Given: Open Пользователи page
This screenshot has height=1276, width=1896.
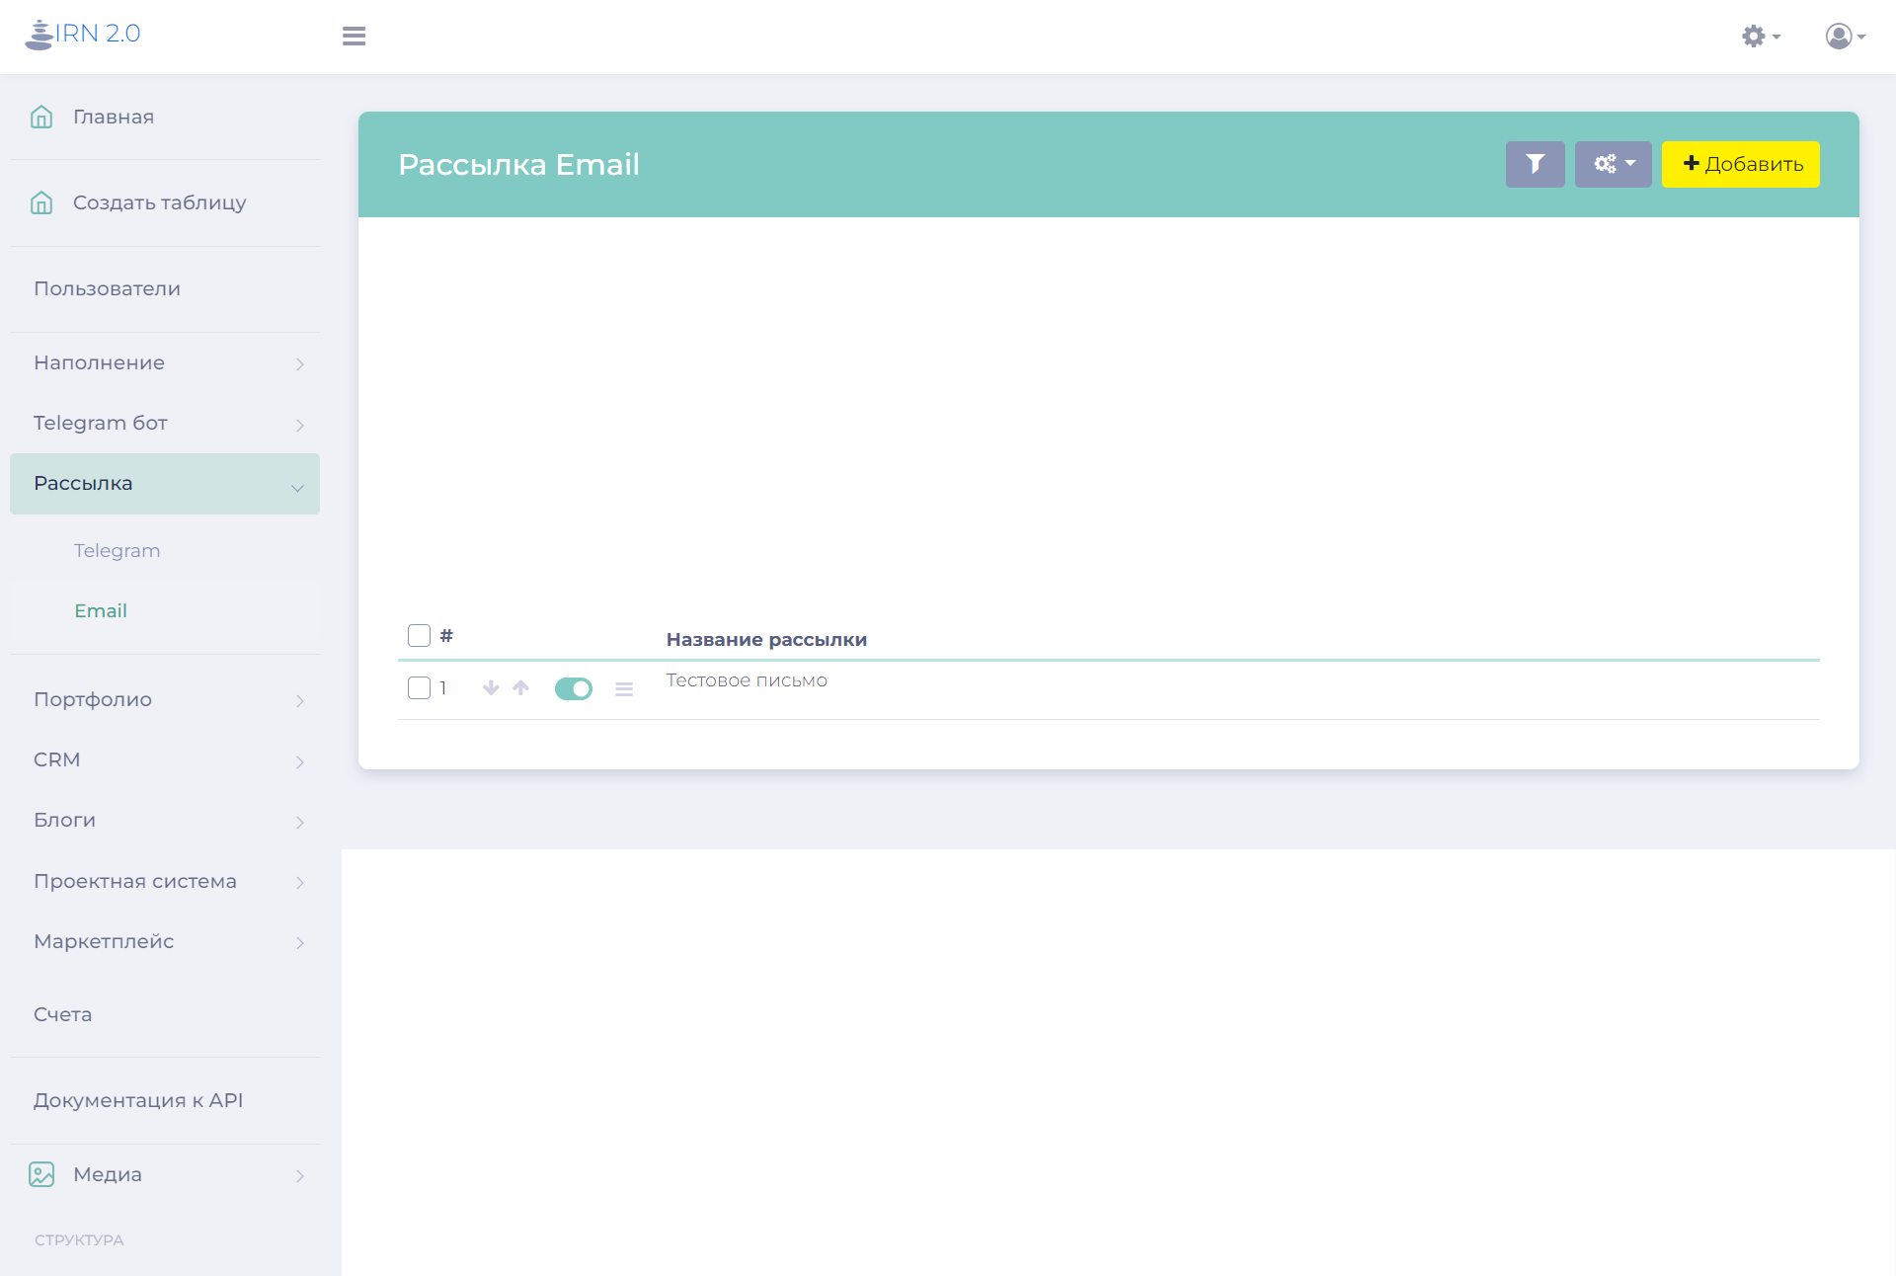Looking at the screenshot, I should (x=107, y=288).
